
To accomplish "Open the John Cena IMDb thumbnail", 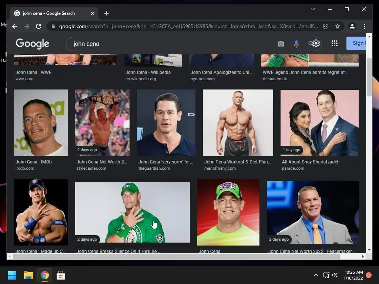I will [x=41, y=123].
